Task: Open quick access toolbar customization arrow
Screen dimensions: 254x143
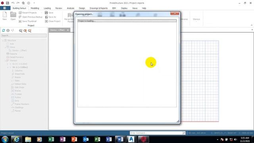Action: (x=34, y=3)
